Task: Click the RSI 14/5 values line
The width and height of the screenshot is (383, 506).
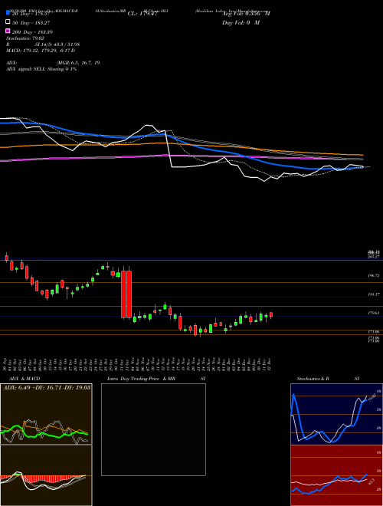Action: pos(43,44)
